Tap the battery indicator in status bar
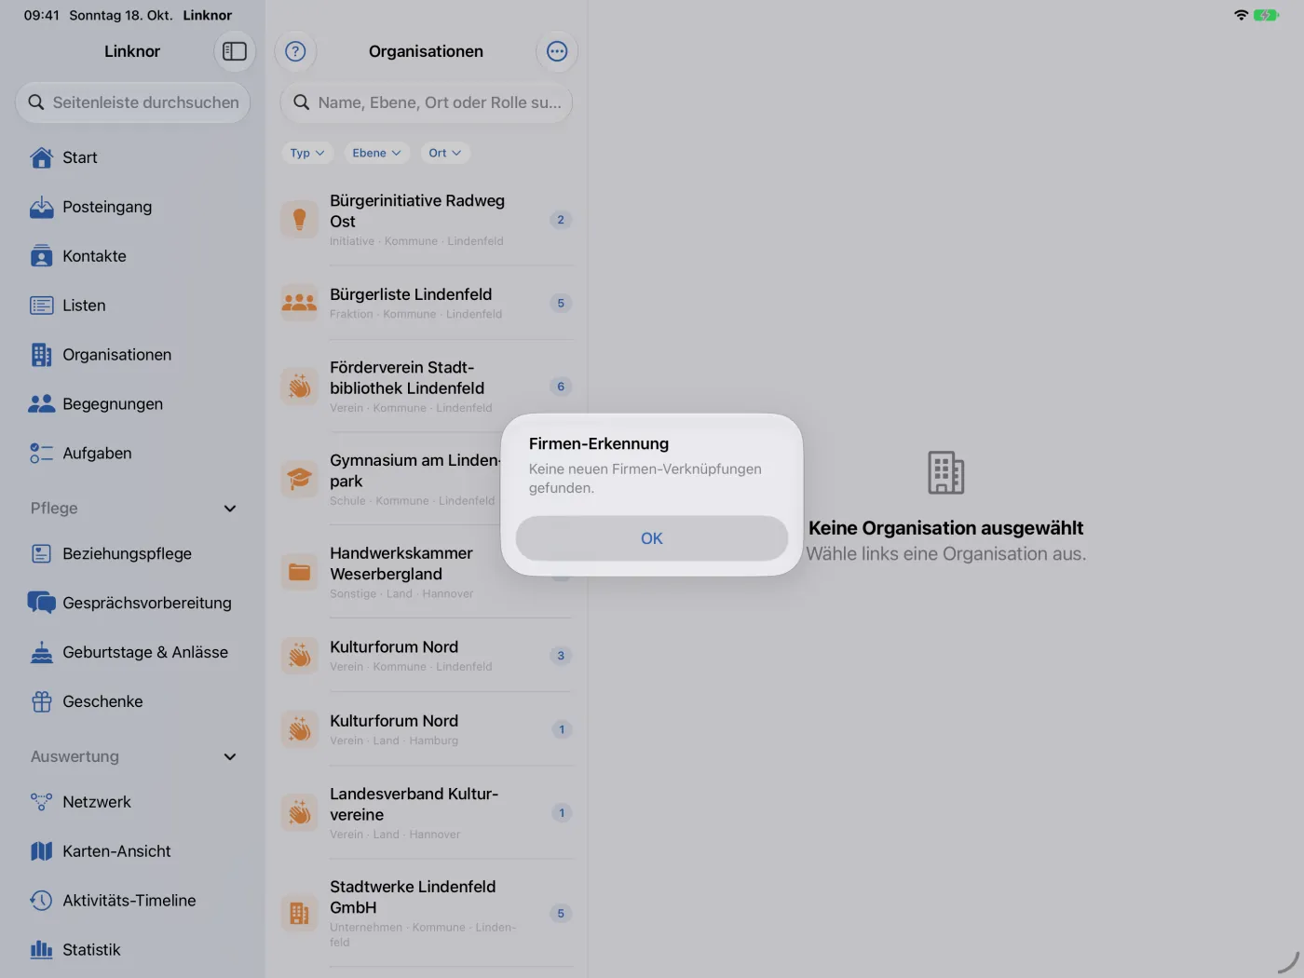The width and height of the screenshot is (1304, 978). click(1266, 15)
